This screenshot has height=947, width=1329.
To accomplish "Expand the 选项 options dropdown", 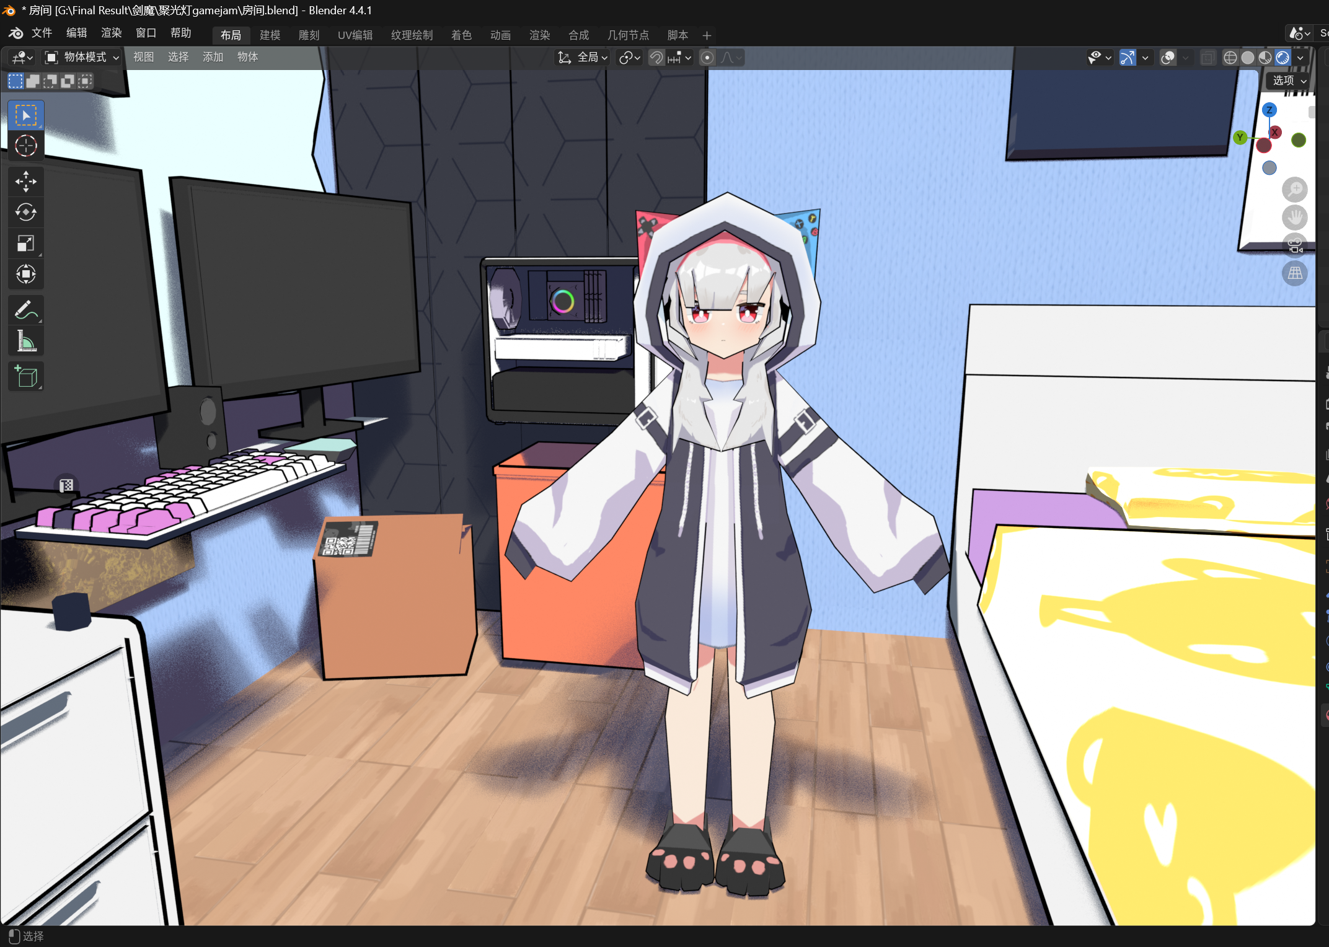I will click(x=1289, y=81).
